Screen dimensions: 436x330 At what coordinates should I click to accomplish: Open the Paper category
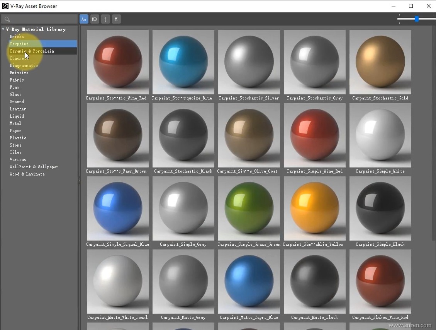point(15,131)
